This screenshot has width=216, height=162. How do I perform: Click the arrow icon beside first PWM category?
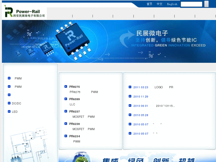(9, 78)
